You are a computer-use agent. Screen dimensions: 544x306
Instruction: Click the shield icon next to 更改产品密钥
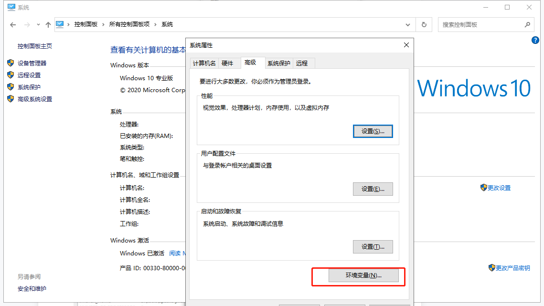tap(491, 268)
